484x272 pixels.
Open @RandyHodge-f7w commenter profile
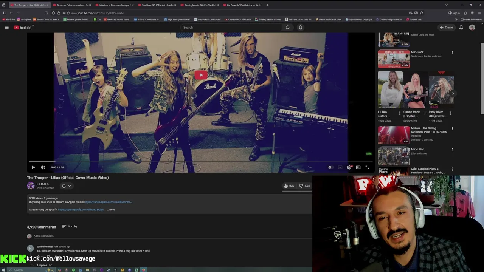click(x=47, y=247)
